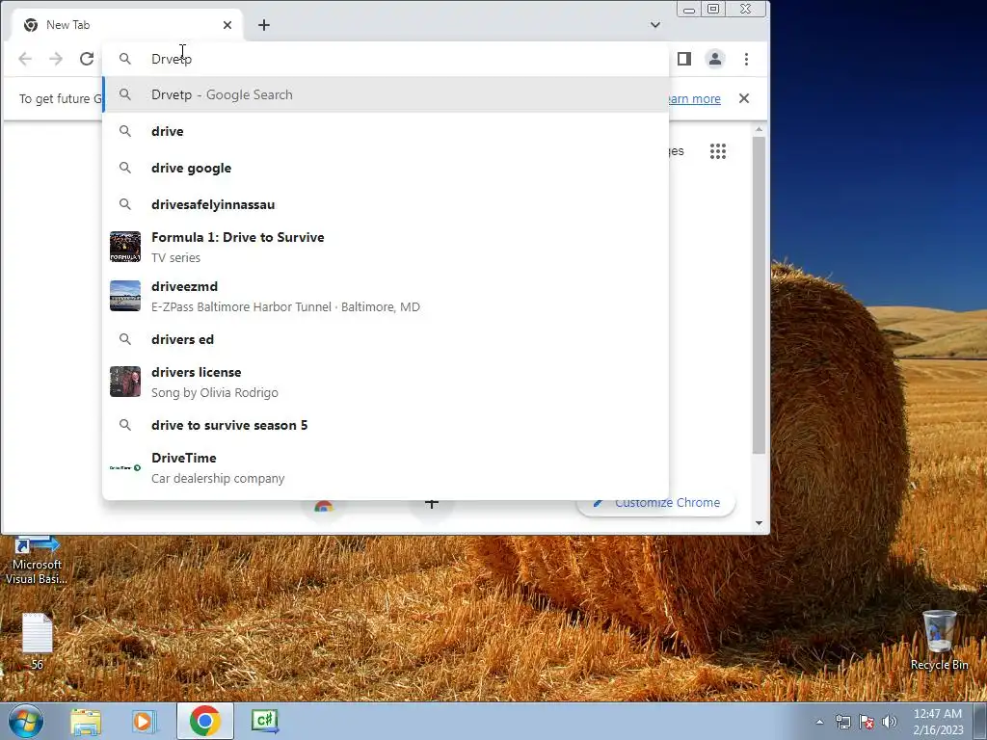Viewport: 987px width, 740px height.
Task: Click the Customize Chrome button
Action: [655, 502]
